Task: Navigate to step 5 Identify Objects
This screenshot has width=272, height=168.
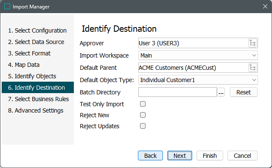Action: click(x=38, y=76)
